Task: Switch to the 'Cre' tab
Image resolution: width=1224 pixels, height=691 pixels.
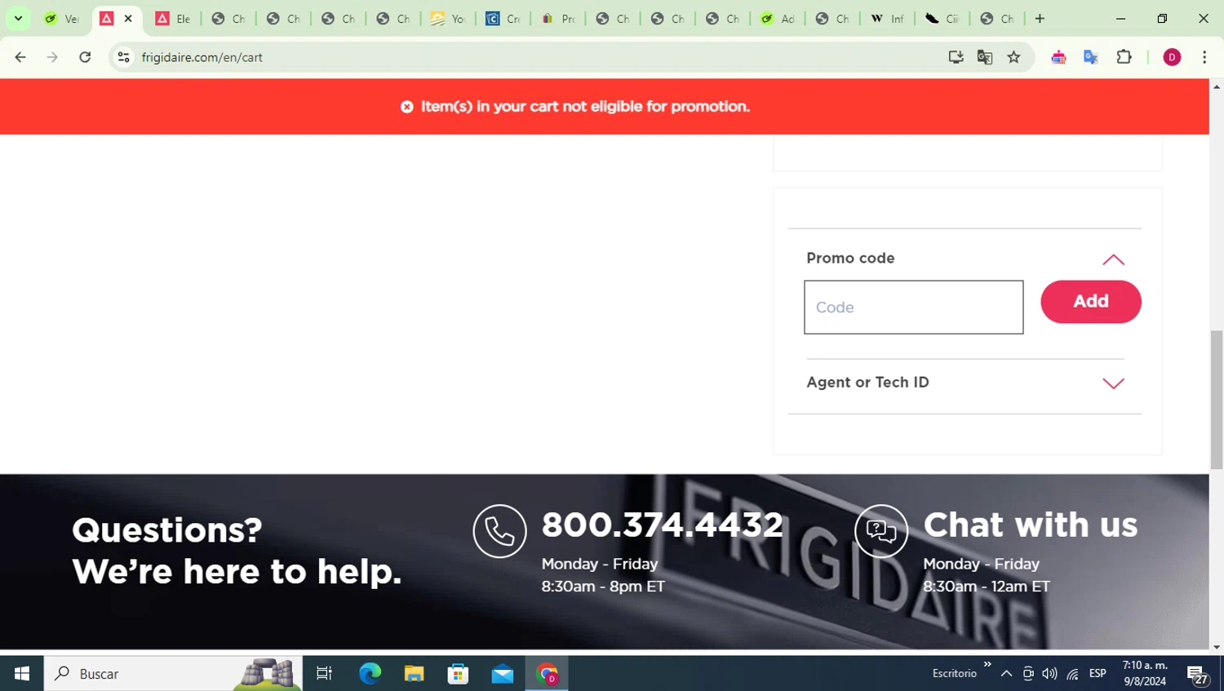Action: [503, 19]
